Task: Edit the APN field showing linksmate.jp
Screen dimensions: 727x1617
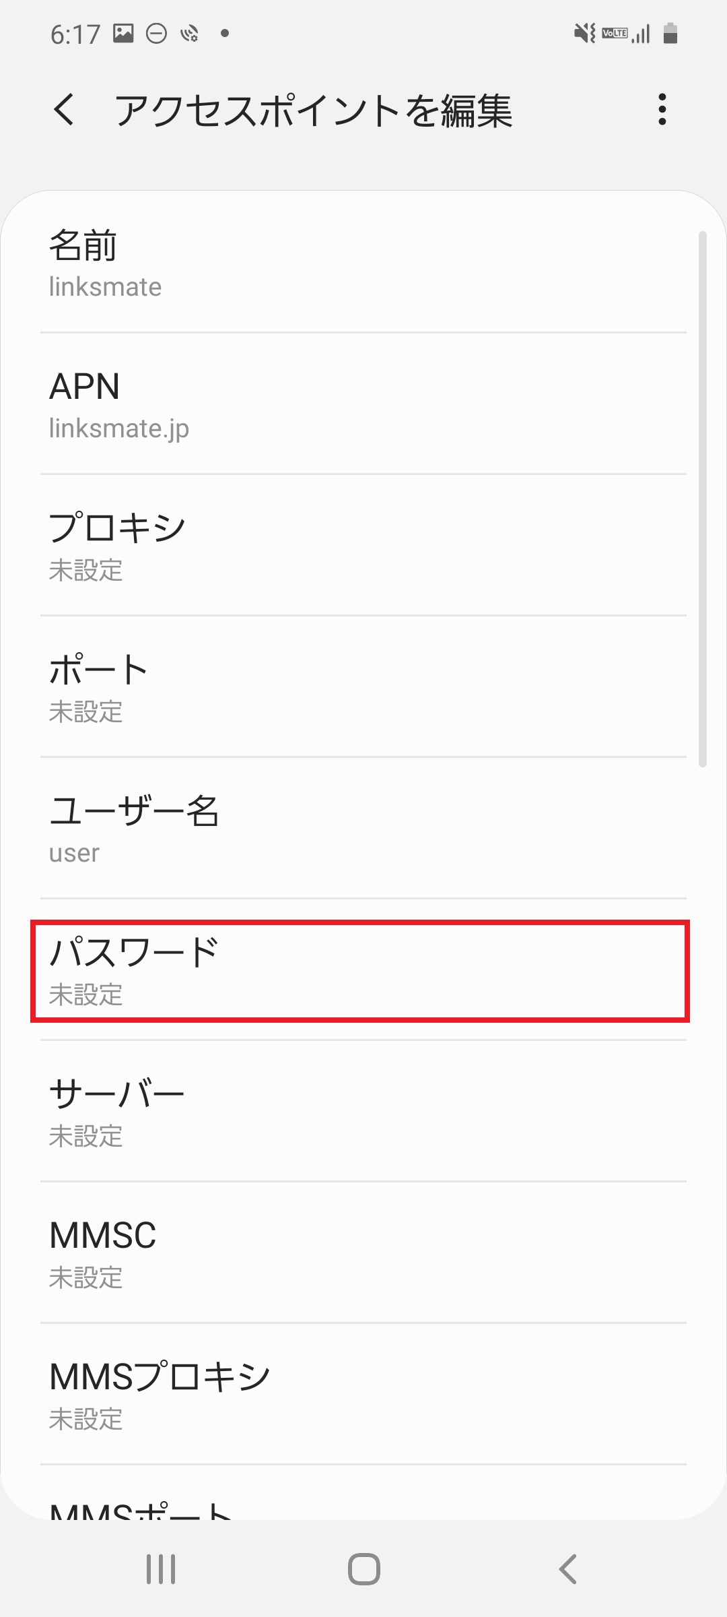Action: (x=363, y=404)
